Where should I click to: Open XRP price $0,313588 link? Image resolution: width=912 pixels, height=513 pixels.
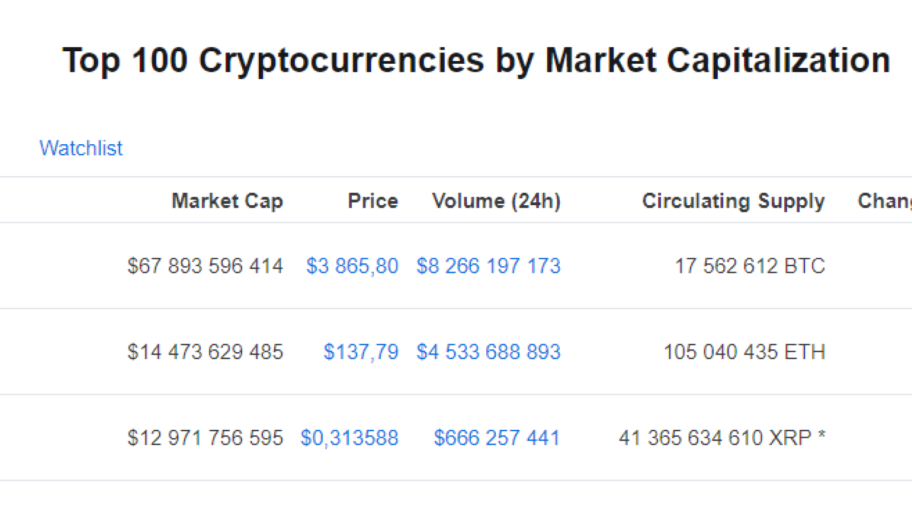point(349,438)
